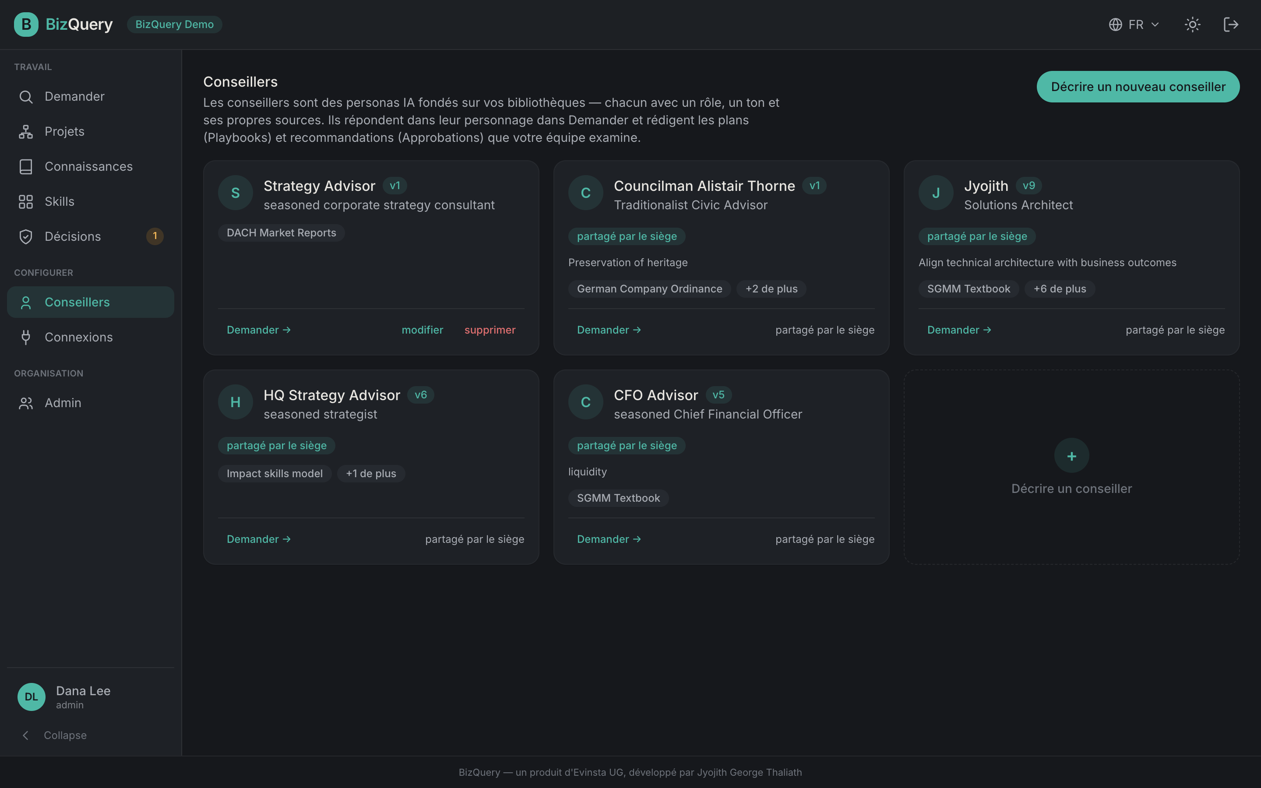Click 'liquidity' text on CFO Advisor
This screenshot has width=1261, height=788.
[588, 472]
